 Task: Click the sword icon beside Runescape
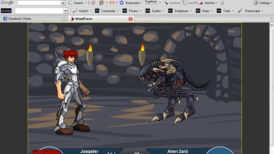pos(240,11)
